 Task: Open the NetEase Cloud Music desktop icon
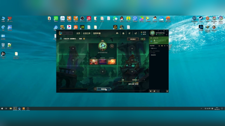pos(89,18)
